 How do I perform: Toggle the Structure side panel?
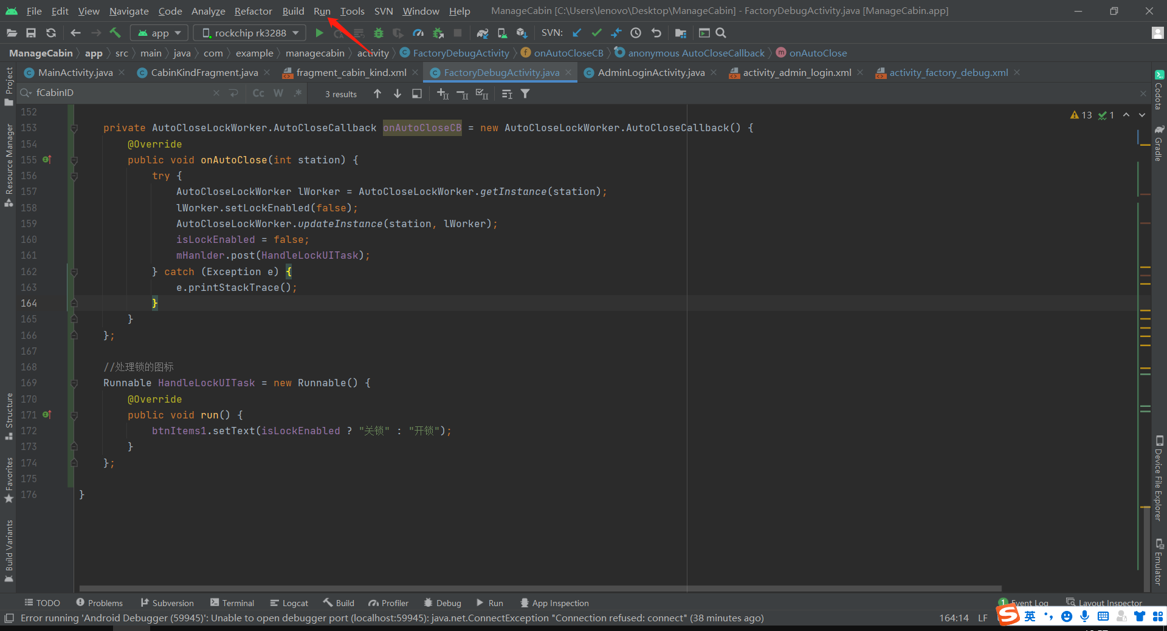[x=9, y=417]
